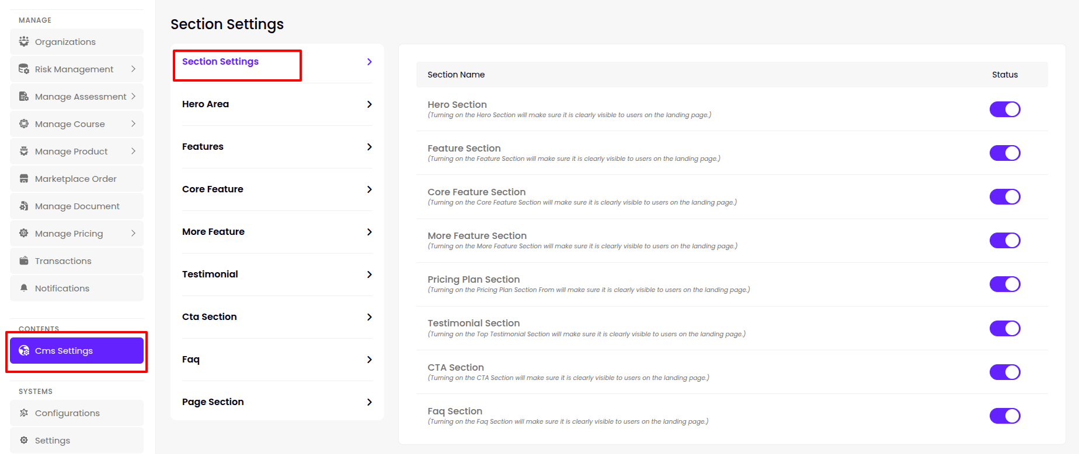1079x454 pixels.
Task: Click the Organizations sidebar icon
Action: [24, 41]
